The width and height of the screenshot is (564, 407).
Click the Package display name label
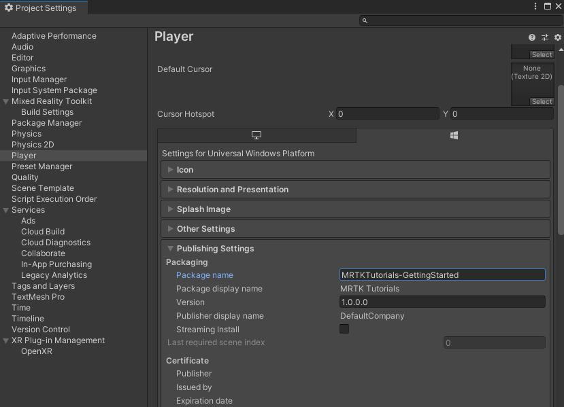[x=220, y=289]
